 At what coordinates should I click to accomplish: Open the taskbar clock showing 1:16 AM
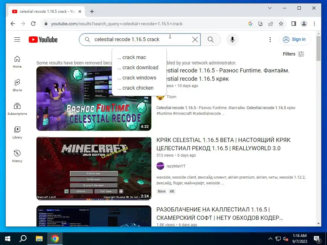pos(300,239)
